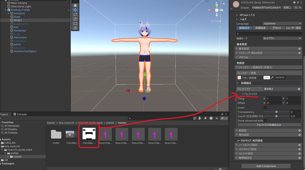Switch to the プリセット tab
This screenshot has height=170, width=305.
tap(277, 28)
